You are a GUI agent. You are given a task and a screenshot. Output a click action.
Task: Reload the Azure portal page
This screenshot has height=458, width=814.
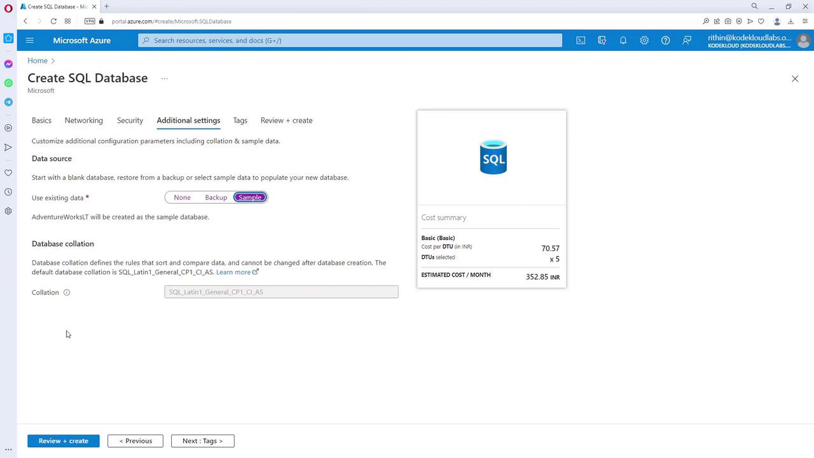click(x=53, y=21)
